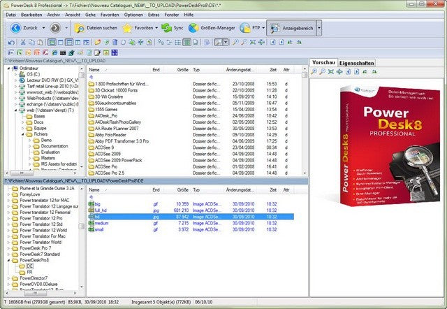Image resolution: width=447 pixels, height=309 pixels.
Task: Open Dateien suchen file search
Action: (96, 28)
